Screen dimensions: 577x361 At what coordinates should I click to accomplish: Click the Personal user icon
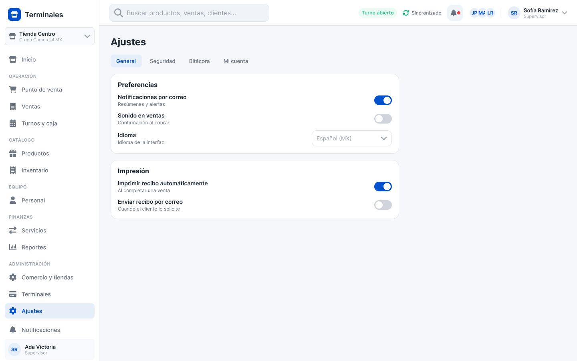tap(13, 200)
